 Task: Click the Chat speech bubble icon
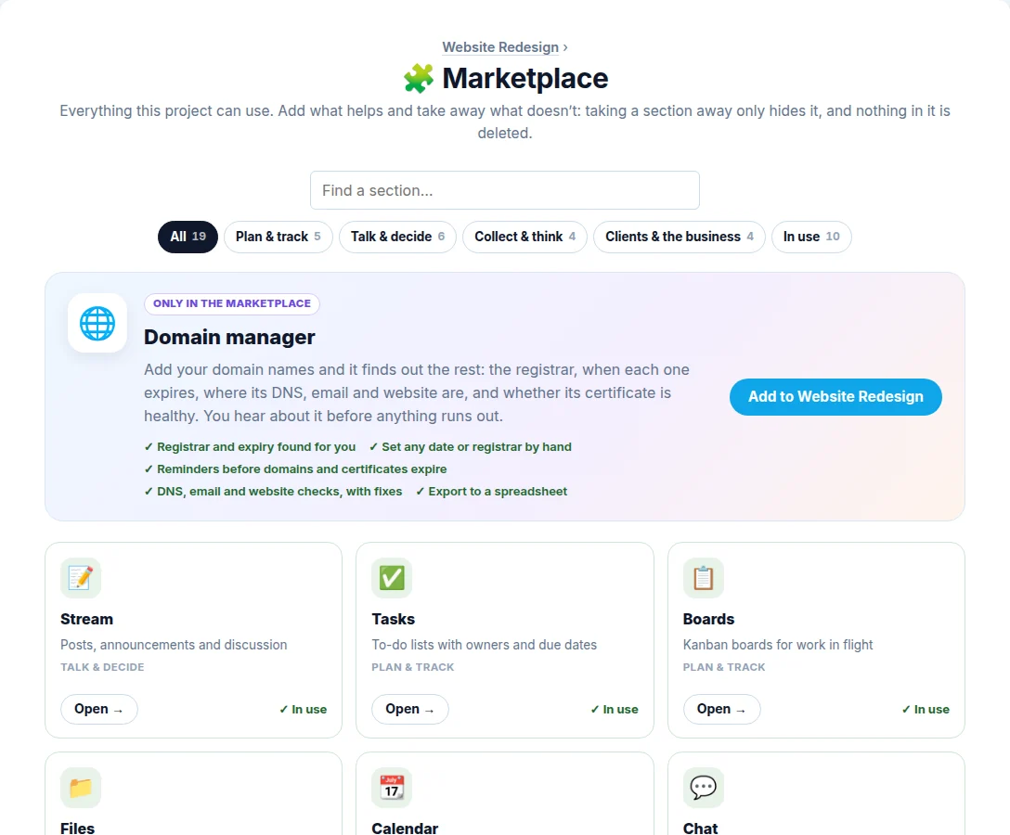tap(704, 788)
